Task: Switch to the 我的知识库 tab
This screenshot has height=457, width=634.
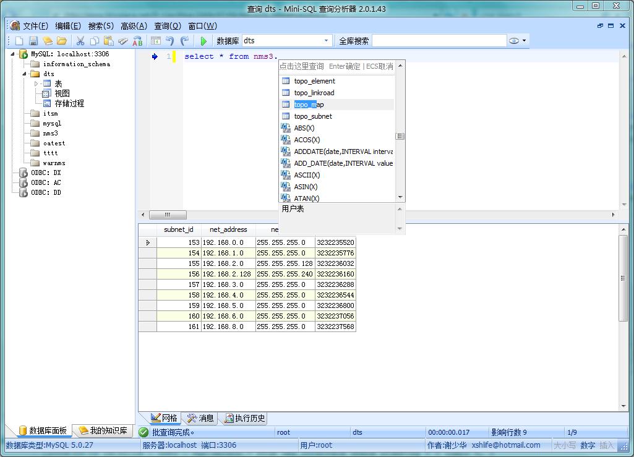Action: 103,430
